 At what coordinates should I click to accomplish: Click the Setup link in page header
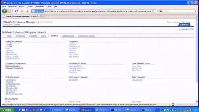click(x=169, y=22)
